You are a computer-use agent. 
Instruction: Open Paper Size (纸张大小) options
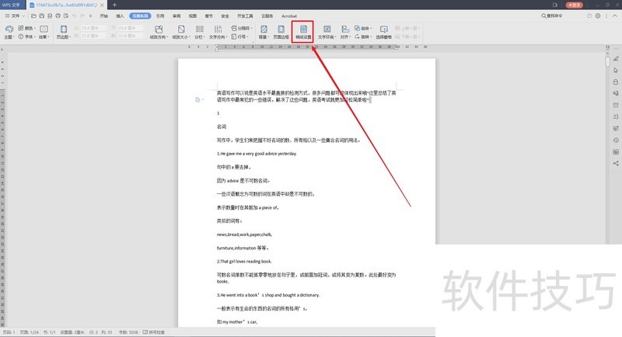[181, 32]
